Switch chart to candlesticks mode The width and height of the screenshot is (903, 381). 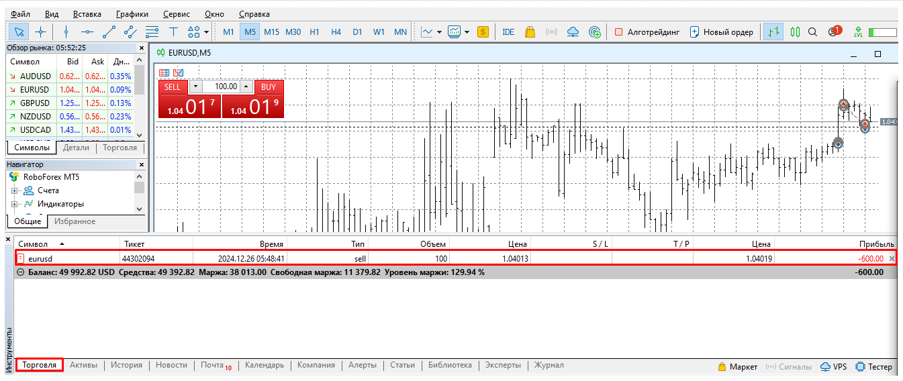click(x=795, y=32)
